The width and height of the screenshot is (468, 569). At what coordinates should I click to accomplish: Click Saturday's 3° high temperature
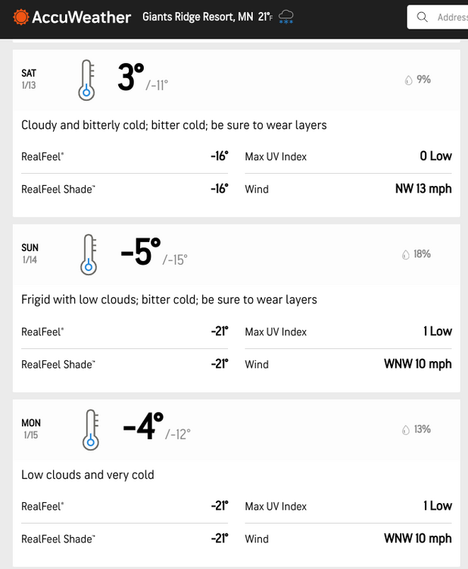pyautogui.click(x=130, y=77)
